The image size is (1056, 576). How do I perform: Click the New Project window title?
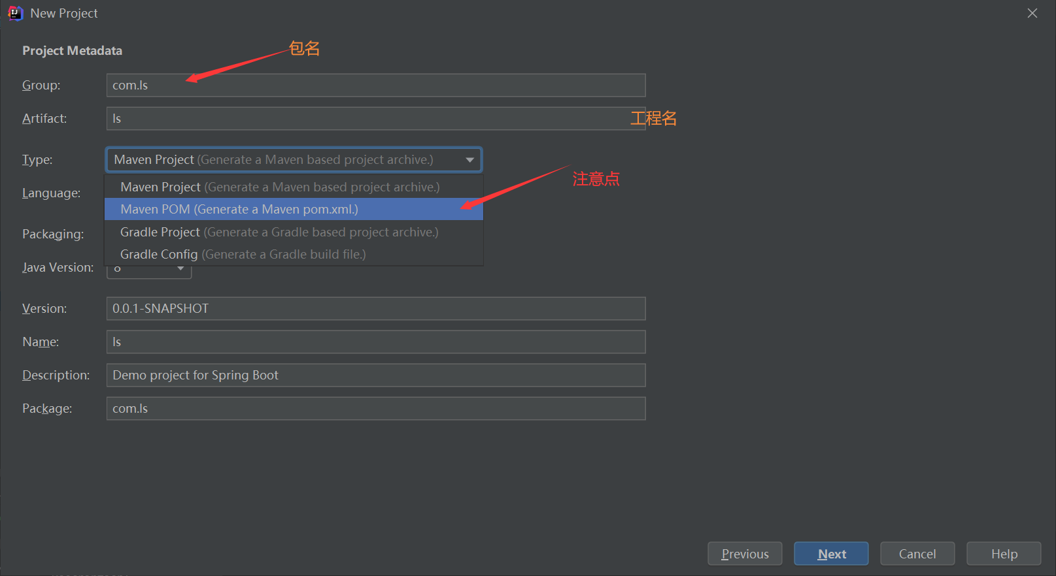(64, 14)
